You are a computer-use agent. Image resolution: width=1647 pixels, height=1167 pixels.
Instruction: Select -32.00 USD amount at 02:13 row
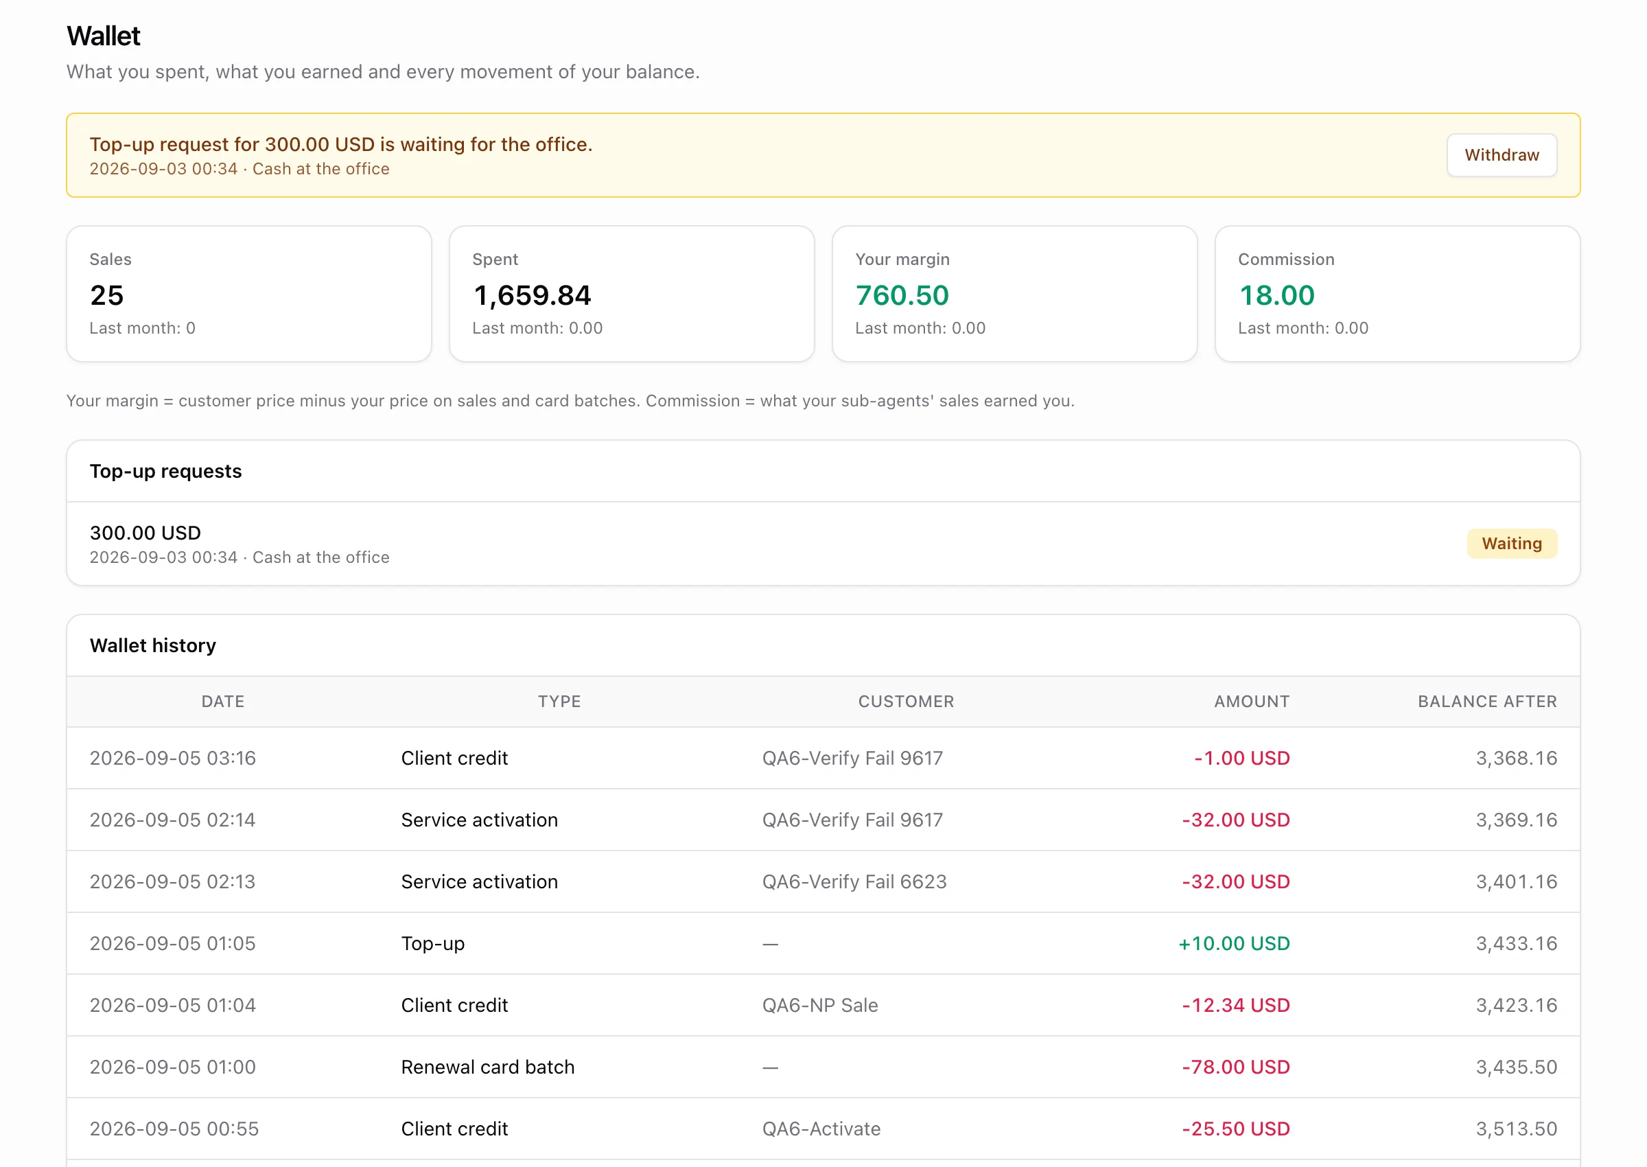point(1236,881)
